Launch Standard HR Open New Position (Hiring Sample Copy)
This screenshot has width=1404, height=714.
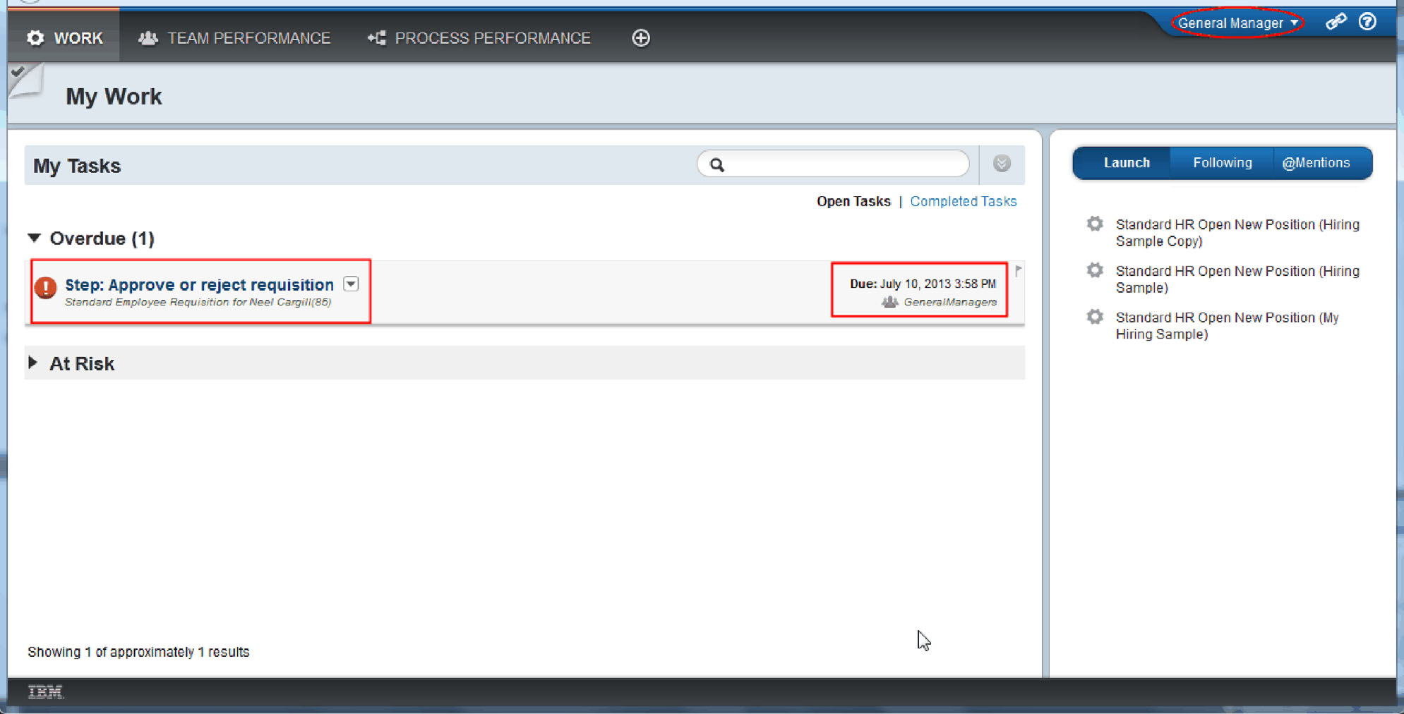click(1237, 233)
